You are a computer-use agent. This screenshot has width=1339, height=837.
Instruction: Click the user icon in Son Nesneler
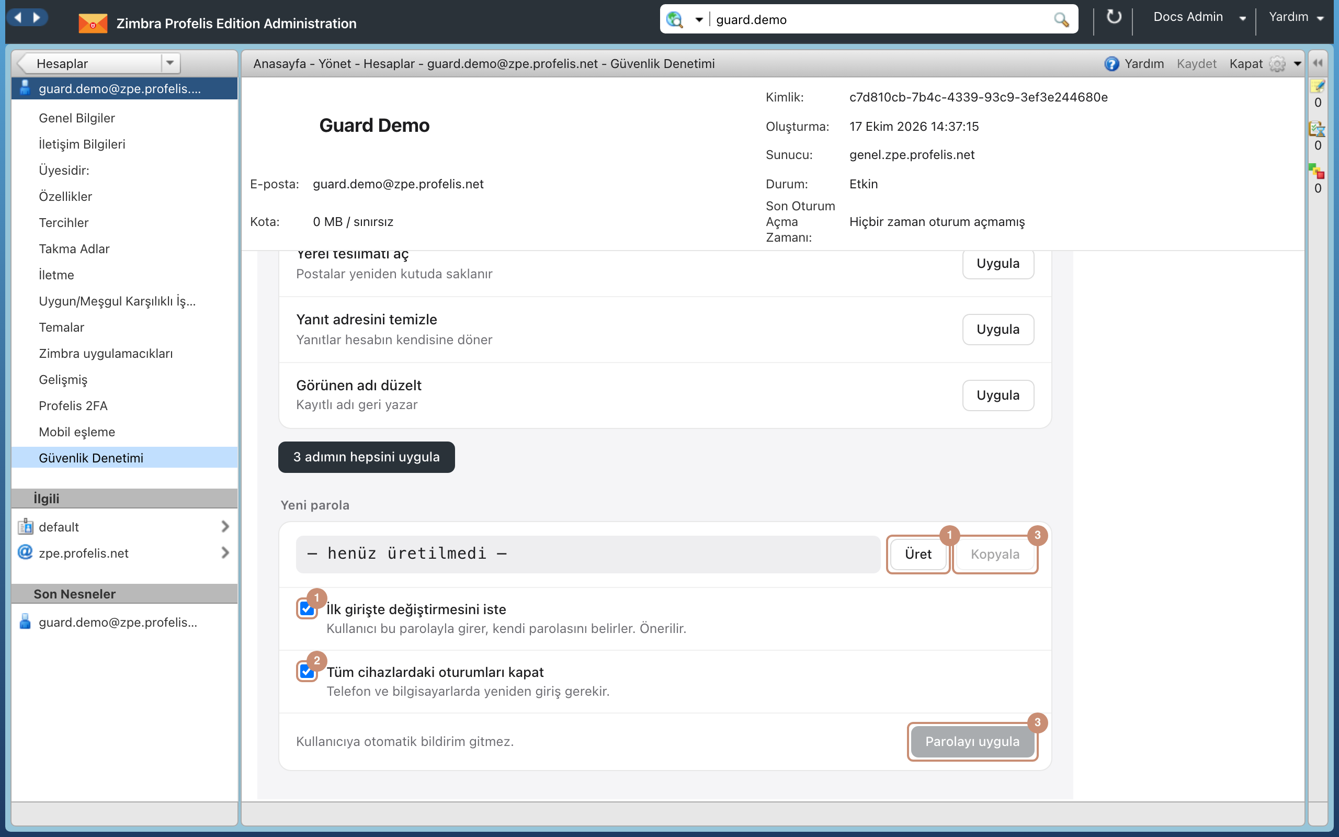(26, 621)
